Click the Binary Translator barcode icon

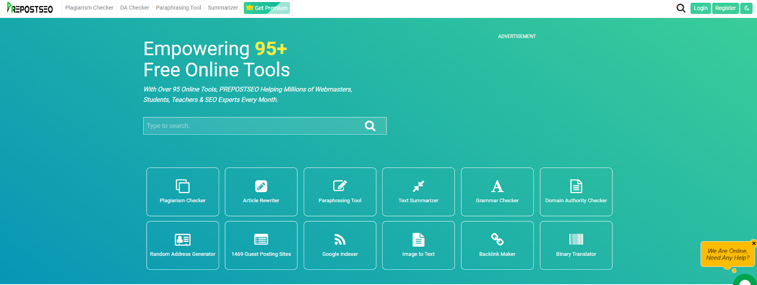(x=576, y=239)
